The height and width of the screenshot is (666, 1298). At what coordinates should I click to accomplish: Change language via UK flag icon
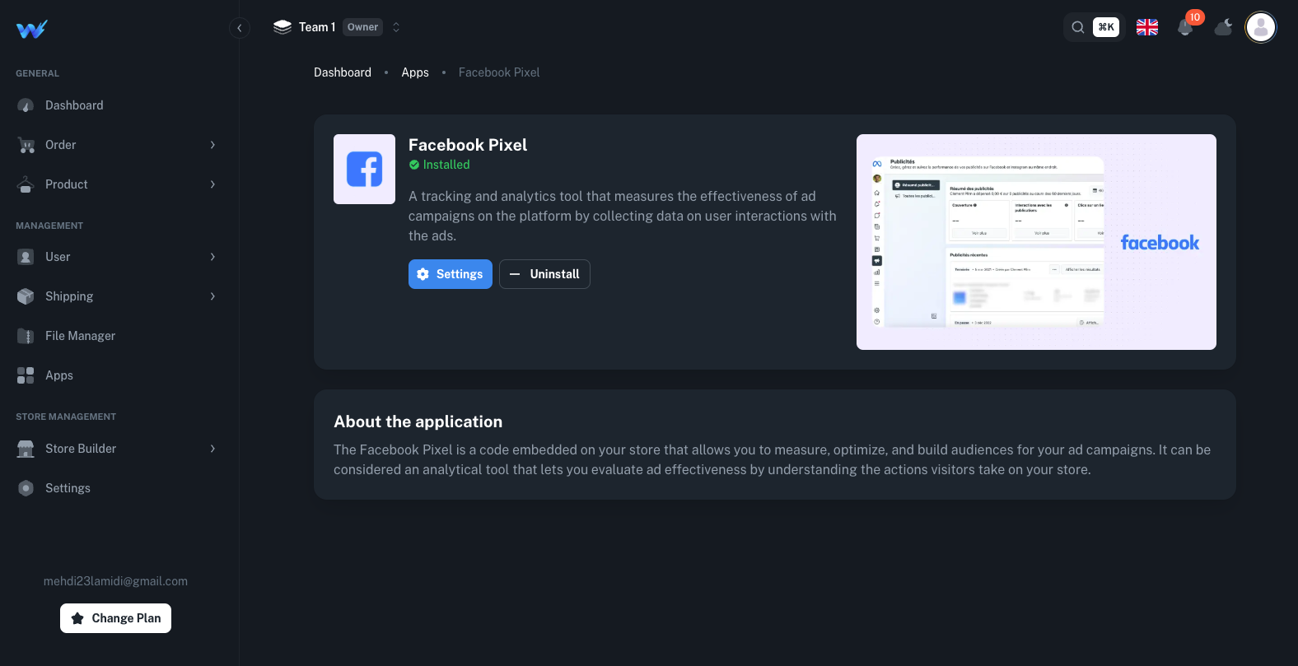pos(1146,27)
